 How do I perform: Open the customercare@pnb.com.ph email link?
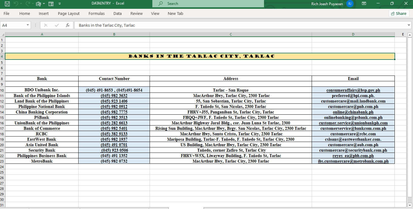[353, 106]
